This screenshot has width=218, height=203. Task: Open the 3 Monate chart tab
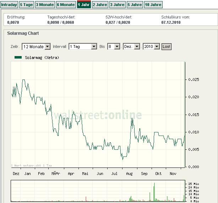click(x=45, y=5)
